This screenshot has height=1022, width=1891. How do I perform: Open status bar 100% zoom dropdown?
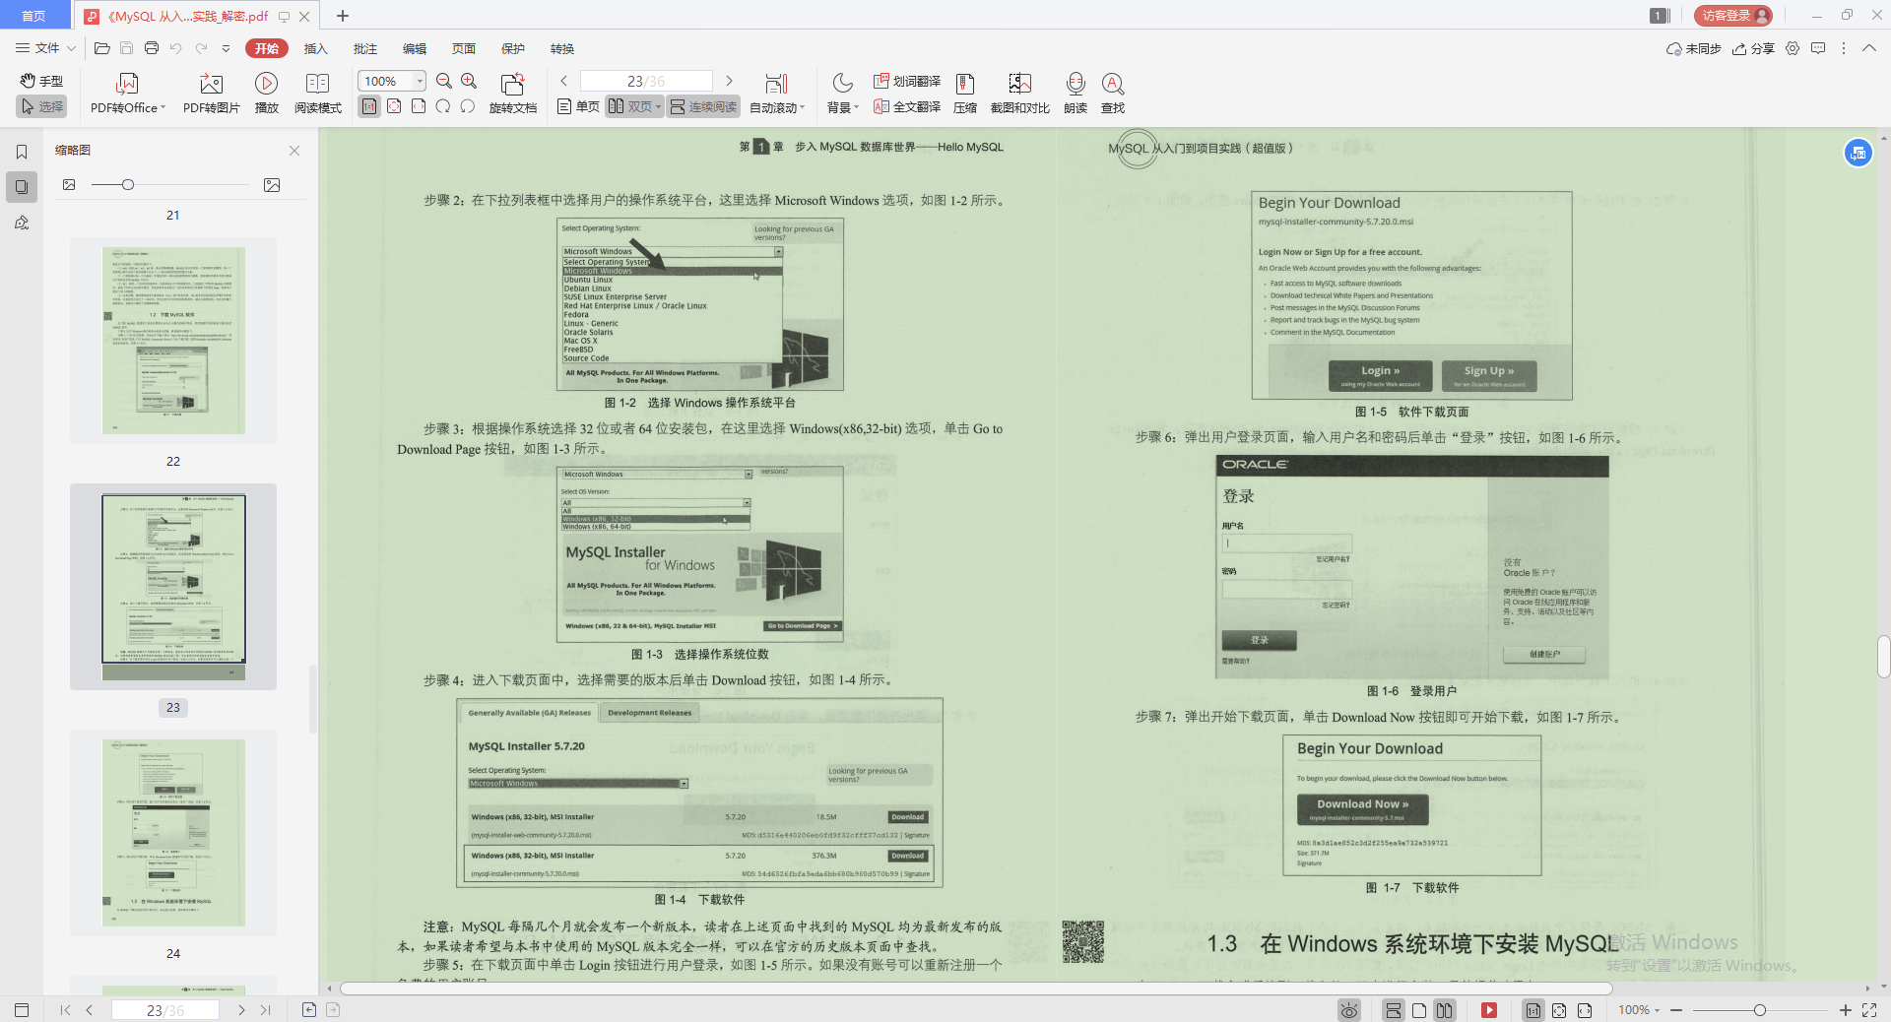[1640, 1010]
